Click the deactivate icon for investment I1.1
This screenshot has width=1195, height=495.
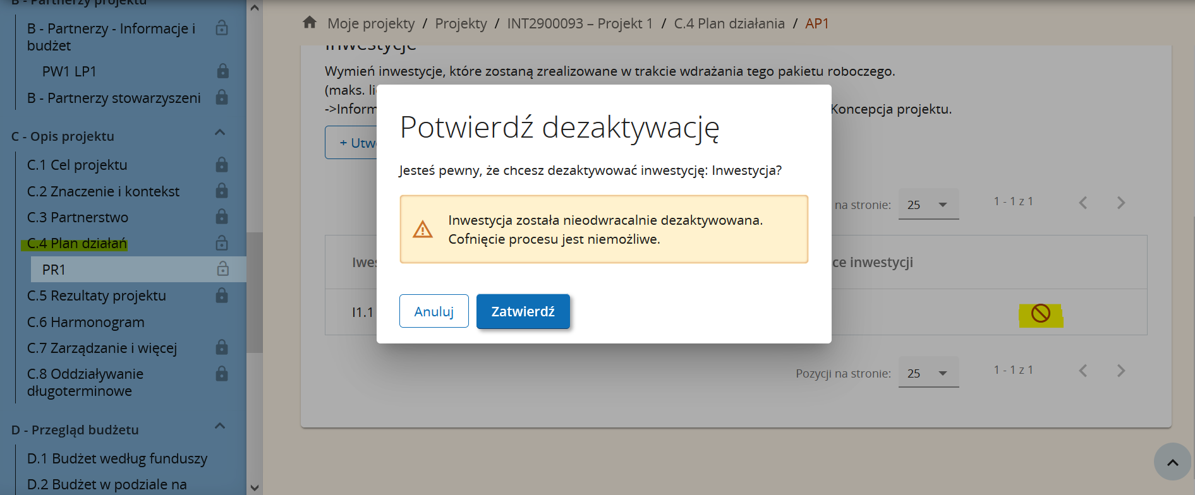[1040, 313]
